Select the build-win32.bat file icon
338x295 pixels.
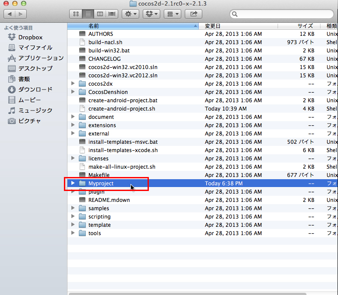82,50
